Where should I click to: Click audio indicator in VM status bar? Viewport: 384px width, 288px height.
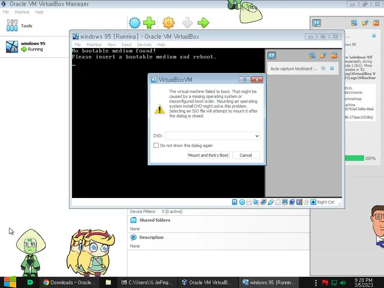pyautogui.click(x=256, y=202)
